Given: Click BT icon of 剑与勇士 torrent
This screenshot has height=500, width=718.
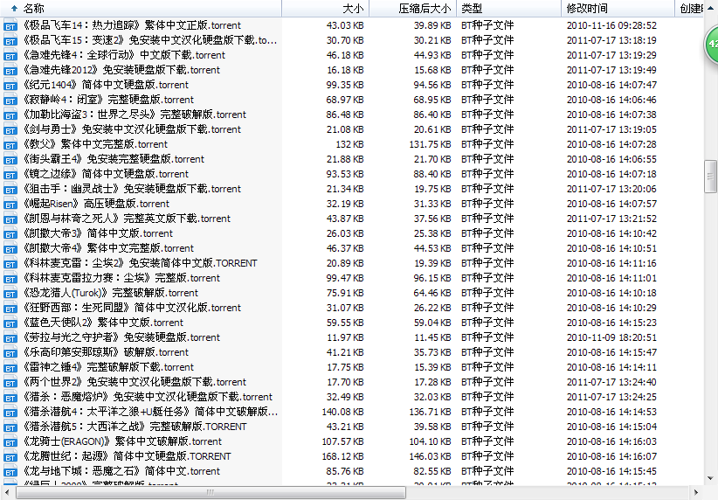Looking at the screenshot, I should [10, 129].
